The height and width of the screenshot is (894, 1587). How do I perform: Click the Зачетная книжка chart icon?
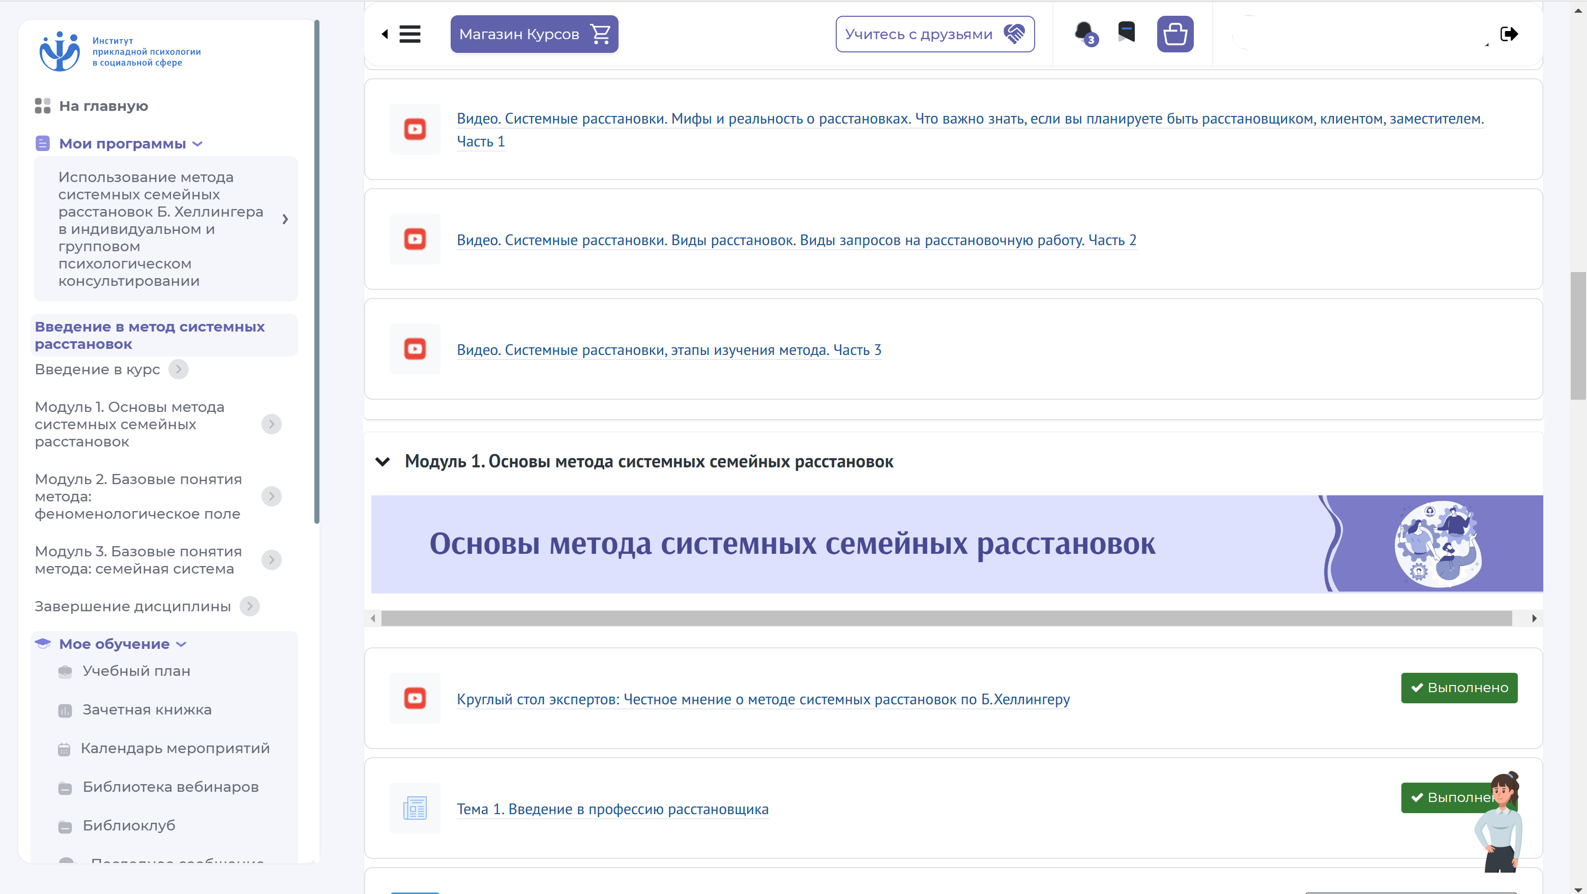(x=65, y=710)
